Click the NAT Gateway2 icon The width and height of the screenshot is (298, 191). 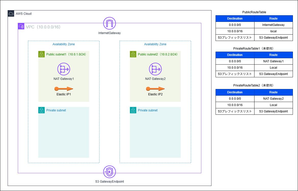click(155, 69)
